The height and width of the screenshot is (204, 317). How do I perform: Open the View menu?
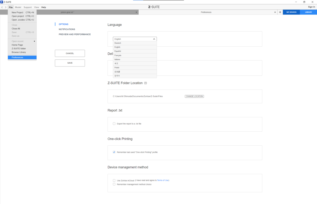(36, 7)
